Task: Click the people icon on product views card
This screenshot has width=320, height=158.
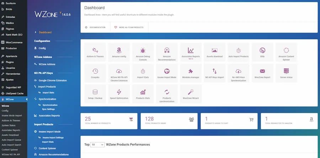Action: click(x=191, y=120)
